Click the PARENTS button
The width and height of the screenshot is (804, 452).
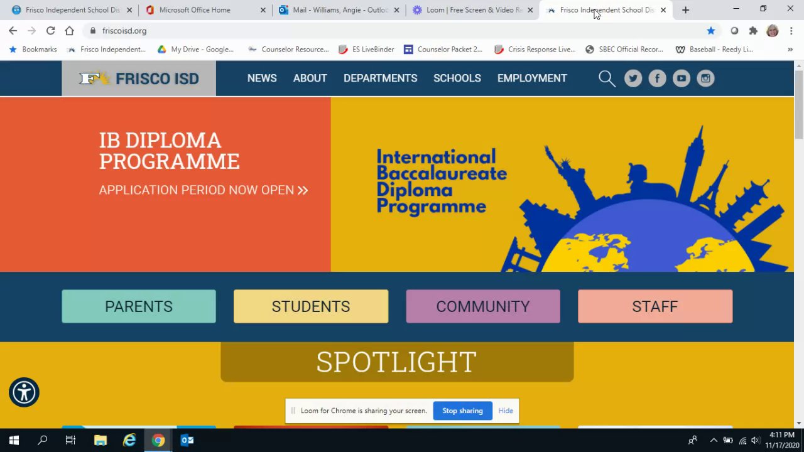[x=139, y=306]
